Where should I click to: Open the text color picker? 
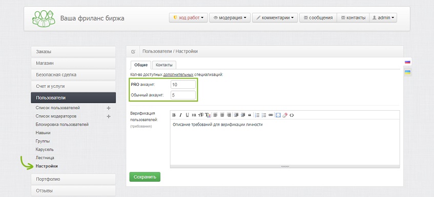coord(208,115)
